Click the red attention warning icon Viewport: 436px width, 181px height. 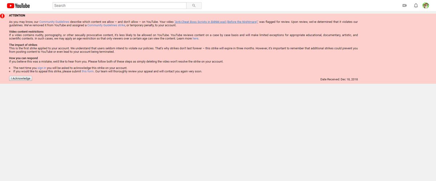(x=3, y=16)
